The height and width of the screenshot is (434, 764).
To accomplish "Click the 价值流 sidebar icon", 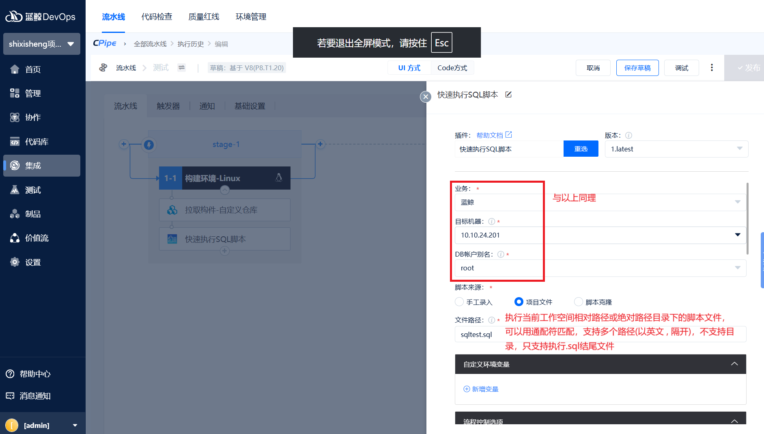I will 15,238.
